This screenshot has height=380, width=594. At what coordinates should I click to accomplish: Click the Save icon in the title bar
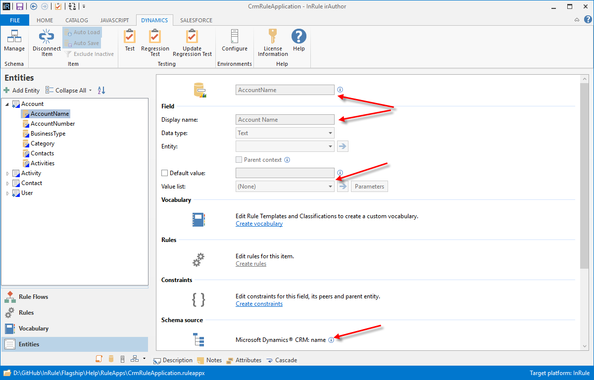point(20,6)
